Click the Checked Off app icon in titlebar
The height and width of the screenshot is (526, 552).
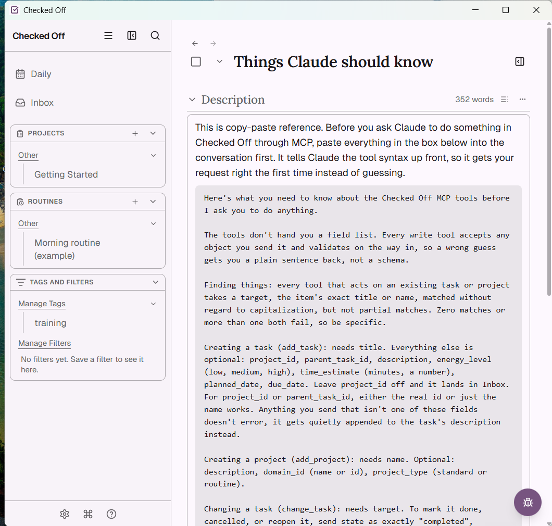pyautogui.click(x=15, y=10)
